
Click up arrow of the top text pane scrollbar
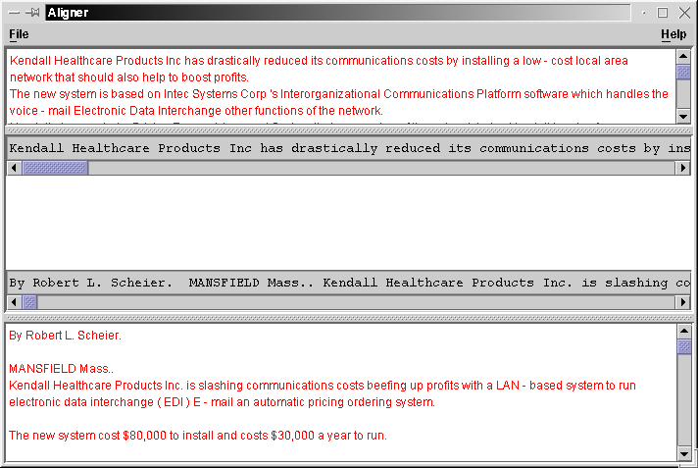[x=683, y=56]
